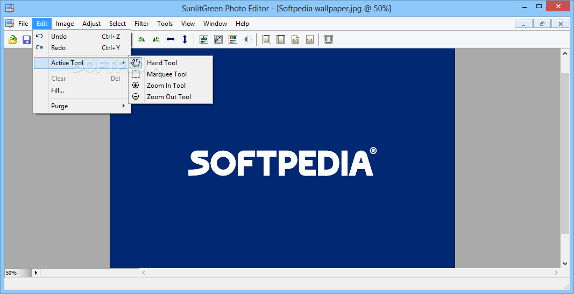Click the Hand Tool icon in submenu
The height and width of the screenshot is (294, 574).
[136, 62]
